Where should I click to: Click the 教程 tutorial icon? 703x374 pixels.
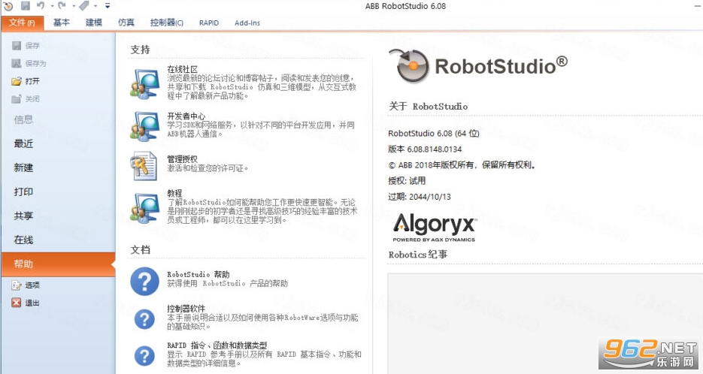(144, 207)
